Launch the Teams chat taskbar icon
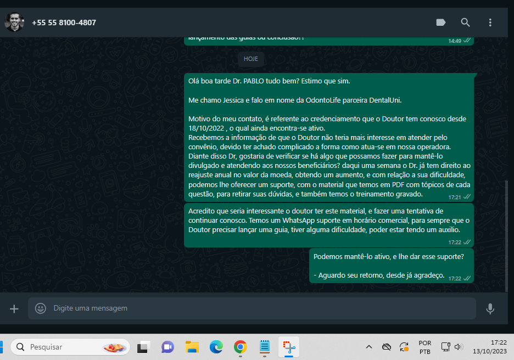514x360 pixels. 167,347
